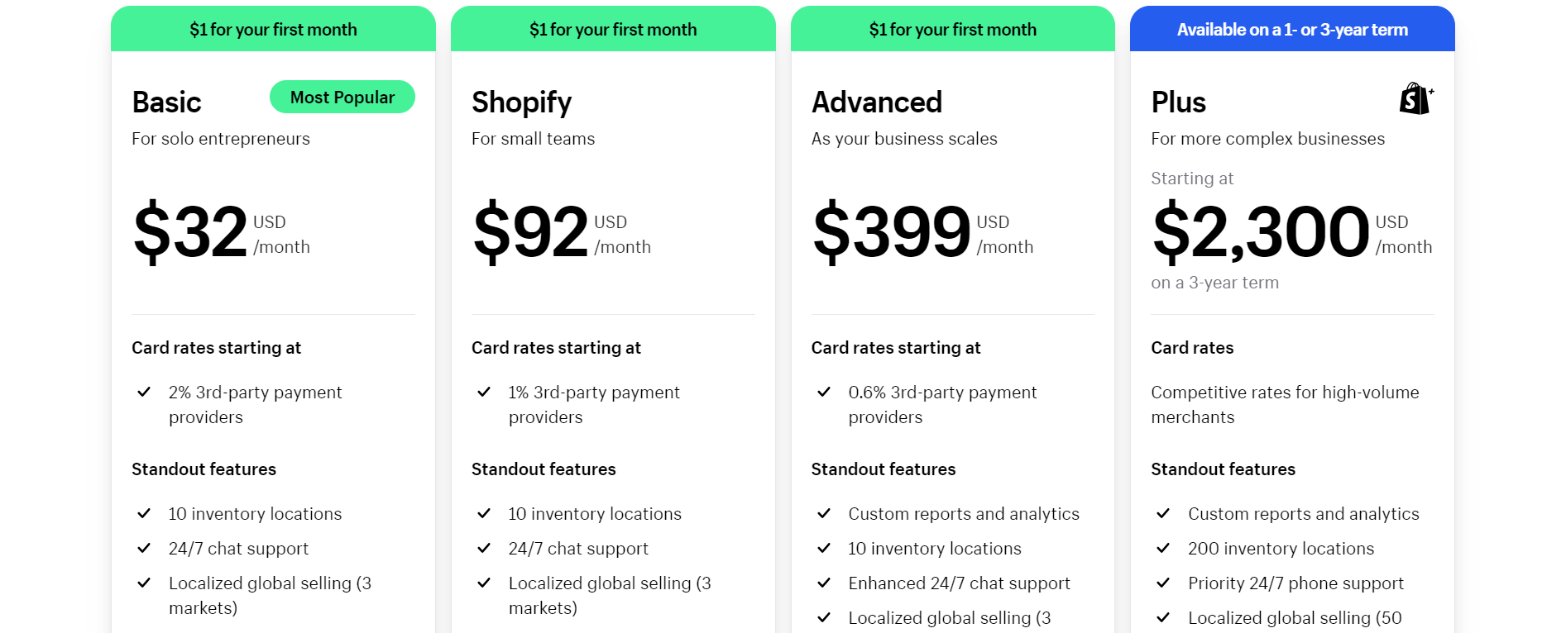Viewport: 1566px width, 633px height.
Task: Click checkmark next to Shopify's 1% 3rd-party payment
Action: pyautogui.click(x=484, y=392)
